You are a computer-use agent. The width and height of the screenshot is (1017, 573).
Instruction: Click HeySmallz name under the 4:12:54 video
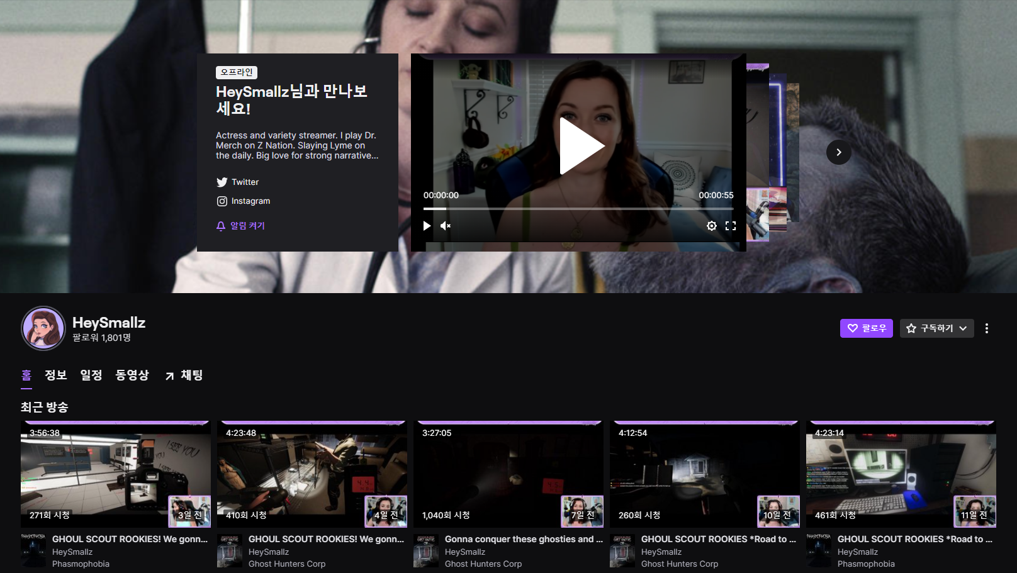point(661,552)
